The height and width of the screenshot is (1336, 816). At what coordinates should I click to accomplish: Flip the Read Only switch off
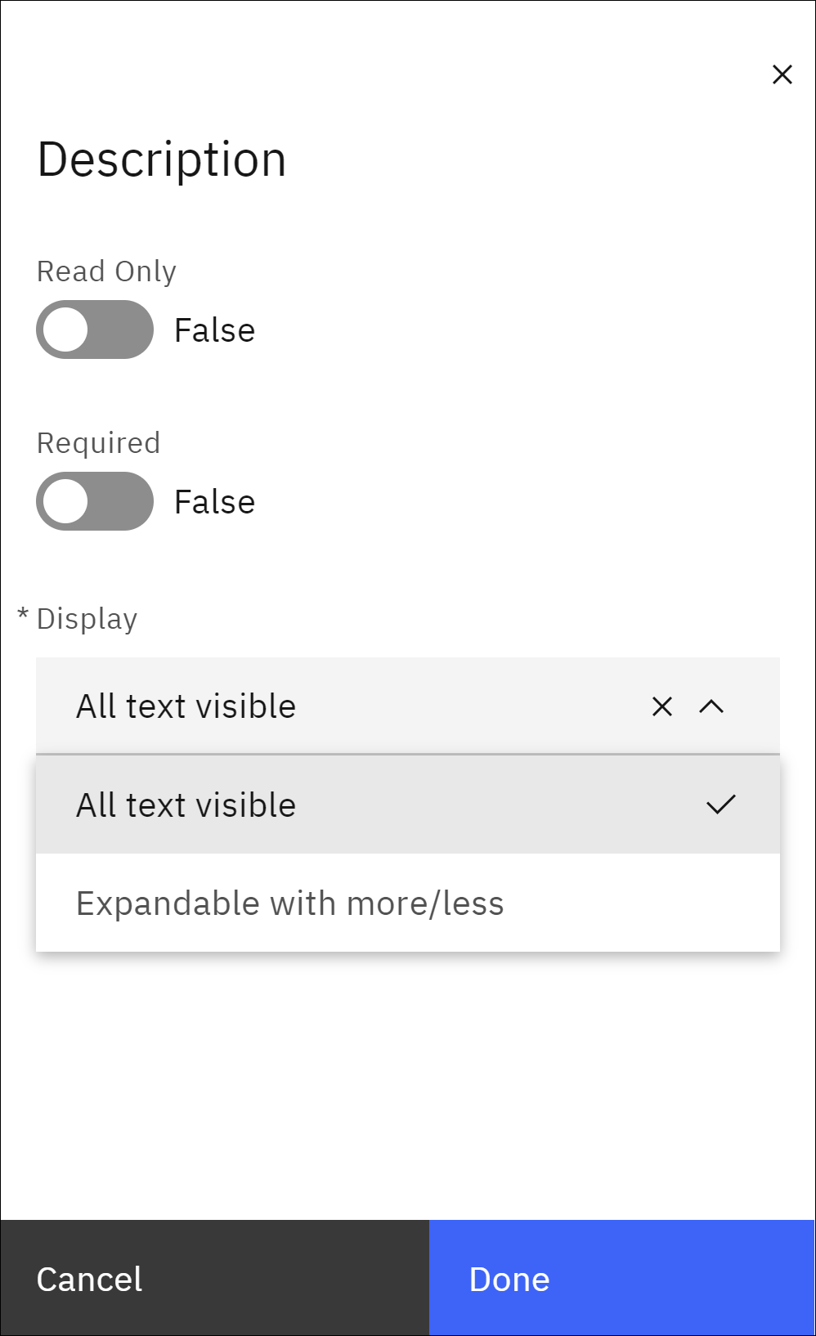pyautogui.click(x=94, y=330)
